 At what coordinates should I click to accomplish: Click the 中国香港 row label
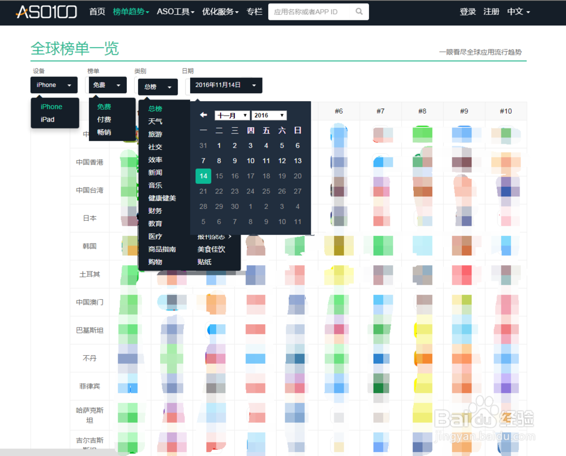89,162
